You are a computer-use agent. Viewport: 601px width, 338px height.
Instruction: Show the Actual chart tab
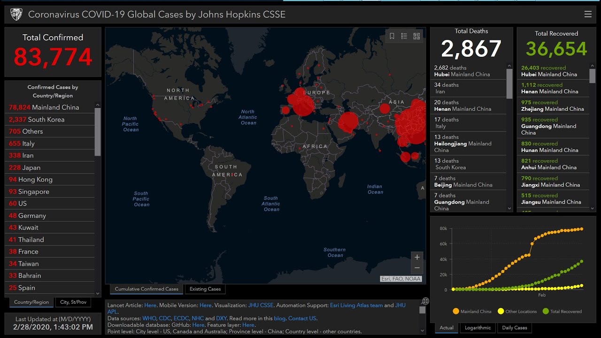(x=447, y=328)
